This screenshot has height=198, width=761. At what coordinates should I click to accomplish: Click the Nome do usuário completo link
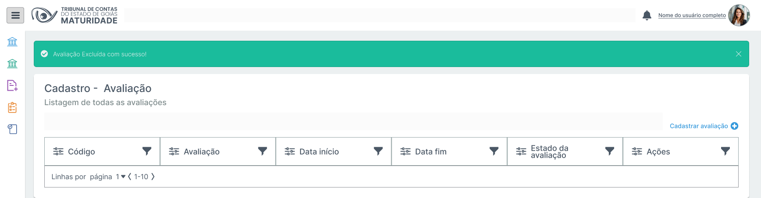692,15
